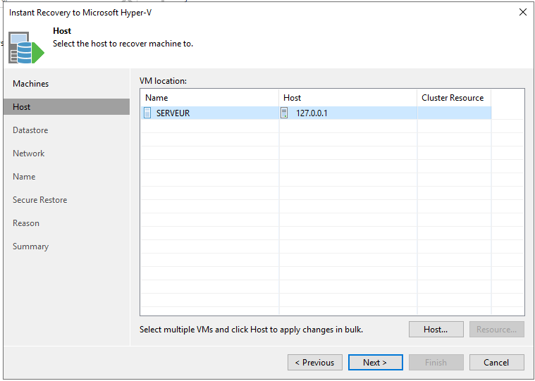Cancel the recovery wizard
The image size is (535, 381).
(x=497, y=363)
